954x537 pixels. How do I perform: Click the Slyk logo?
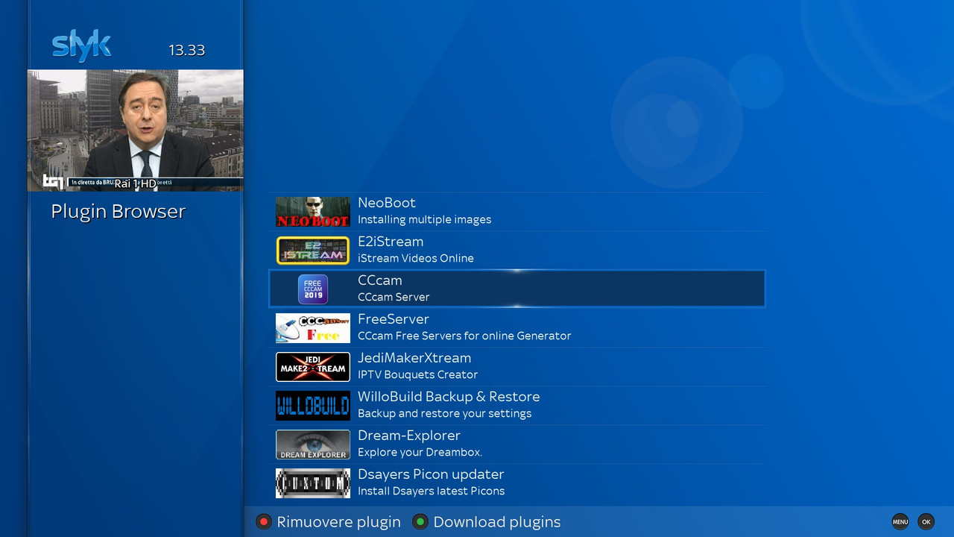coord(81,46)
